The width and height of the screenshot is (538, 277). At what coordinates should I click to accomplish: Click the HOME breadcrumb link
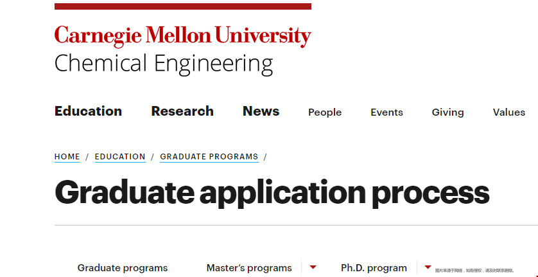pos(67,157)
